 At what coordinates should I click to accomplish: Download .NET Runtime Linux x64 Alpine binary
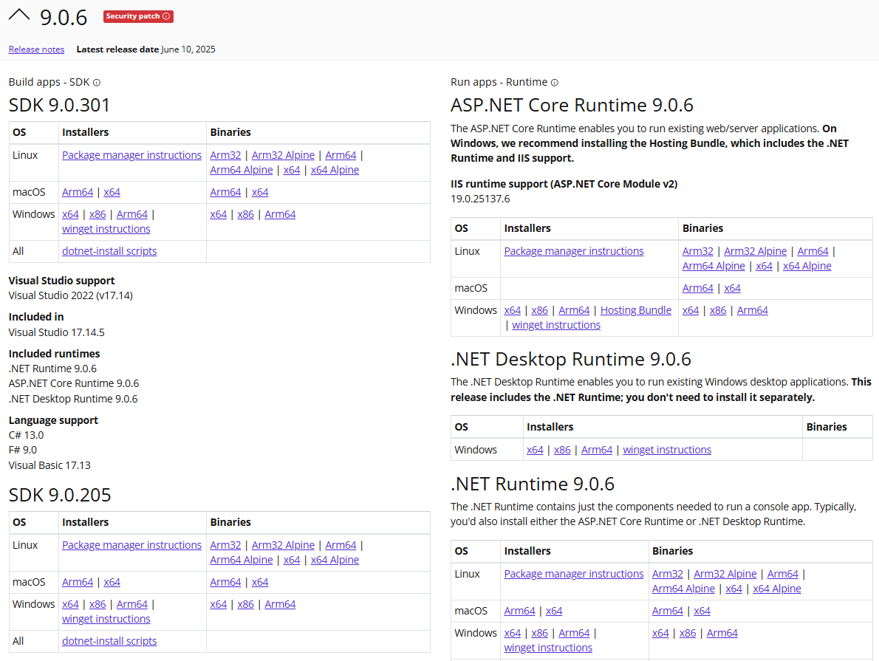coord(776,589)
